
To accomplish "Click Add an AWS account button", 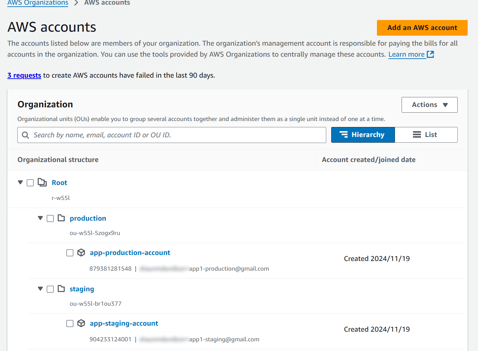I will pos(422,28).
